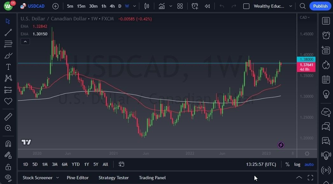
Task: Open the timeframe dropdown beside W
Action: point(134,6)
